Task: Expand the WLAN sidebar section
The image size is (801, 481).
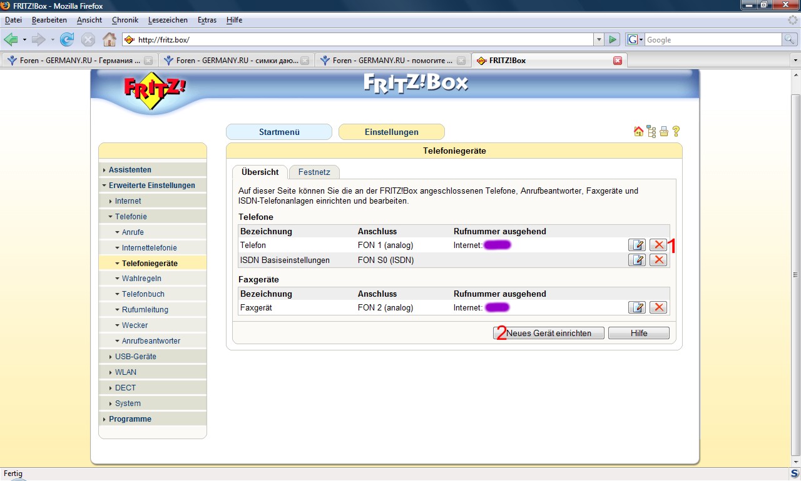Action: pos(125,372)
